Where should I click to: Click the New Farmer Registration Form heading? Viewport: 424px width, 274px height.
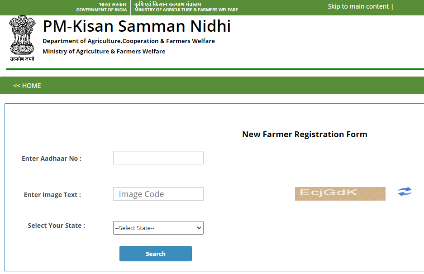[305, 134]
